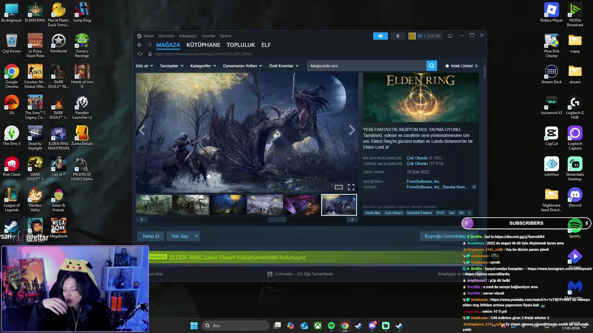This screenshot has width=593, height=333.
Task: Open the Arkadaşlar menu
Action: pyautogui.click(x=188, y=36)
